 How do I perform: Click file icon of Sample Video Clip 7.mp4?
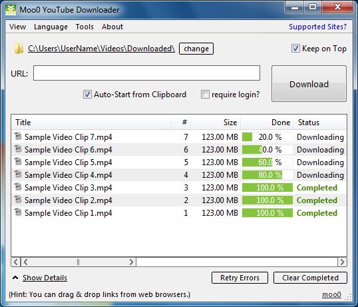tap(18, 136)
